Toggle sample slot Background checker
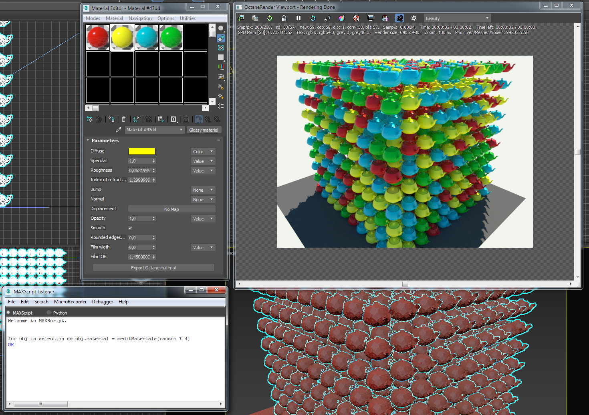The width and height of the screenshot is (589, 415). point(221,48)
